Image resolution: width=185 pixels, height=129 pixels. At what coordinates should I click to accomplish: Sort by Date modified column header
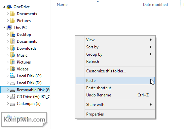coord(155,5)
